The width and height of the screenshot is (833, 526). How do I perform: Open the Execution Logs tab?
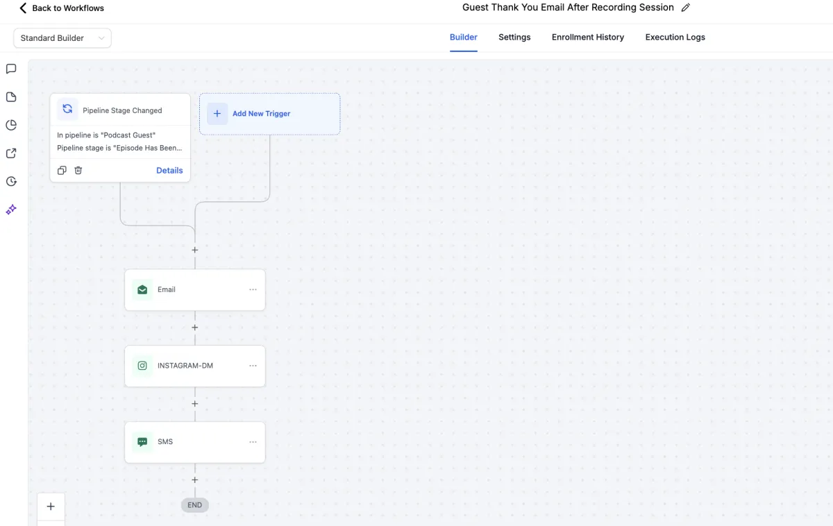[x=675, y=37]
